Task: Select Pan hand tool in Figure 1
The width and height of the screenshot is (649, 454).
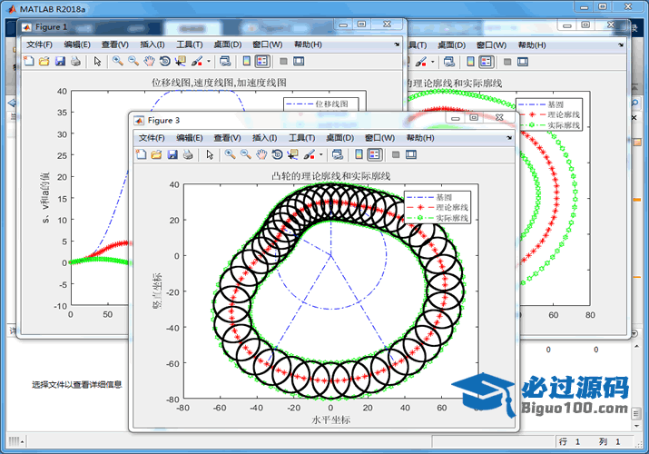Action: click(x=149, y=61)
